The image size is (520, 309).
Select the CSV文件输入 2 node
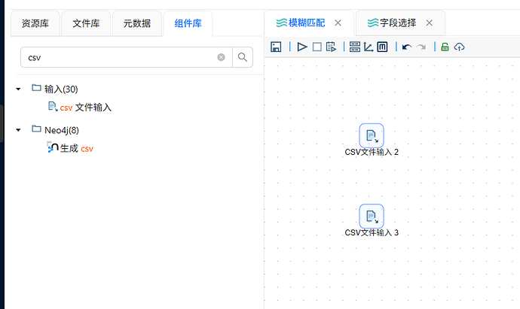pyautogui.click(x=372, y=141)
